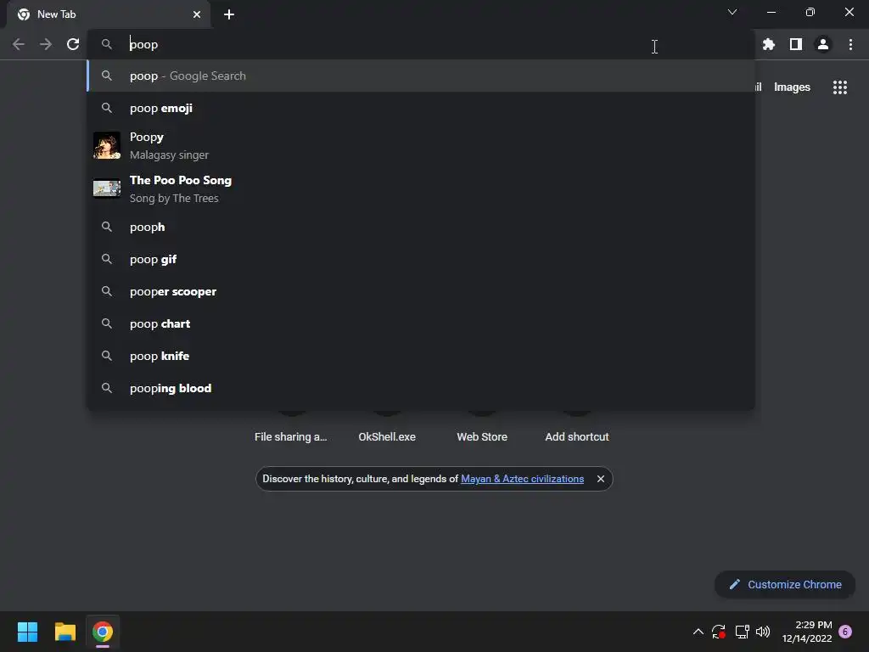Open Mayan & Aztec civilizations link

pos(522,479)
